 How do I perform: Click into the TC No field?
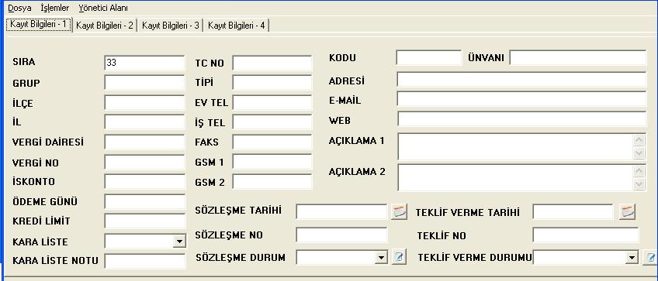click(x=272, y=63)
